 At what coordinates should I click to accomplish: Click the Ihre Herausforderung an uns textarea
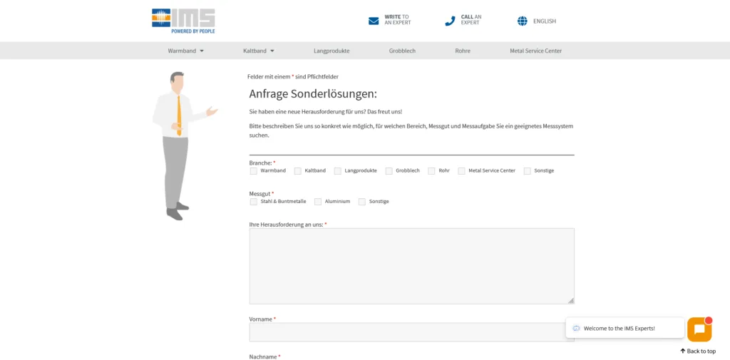pos(411,266)
